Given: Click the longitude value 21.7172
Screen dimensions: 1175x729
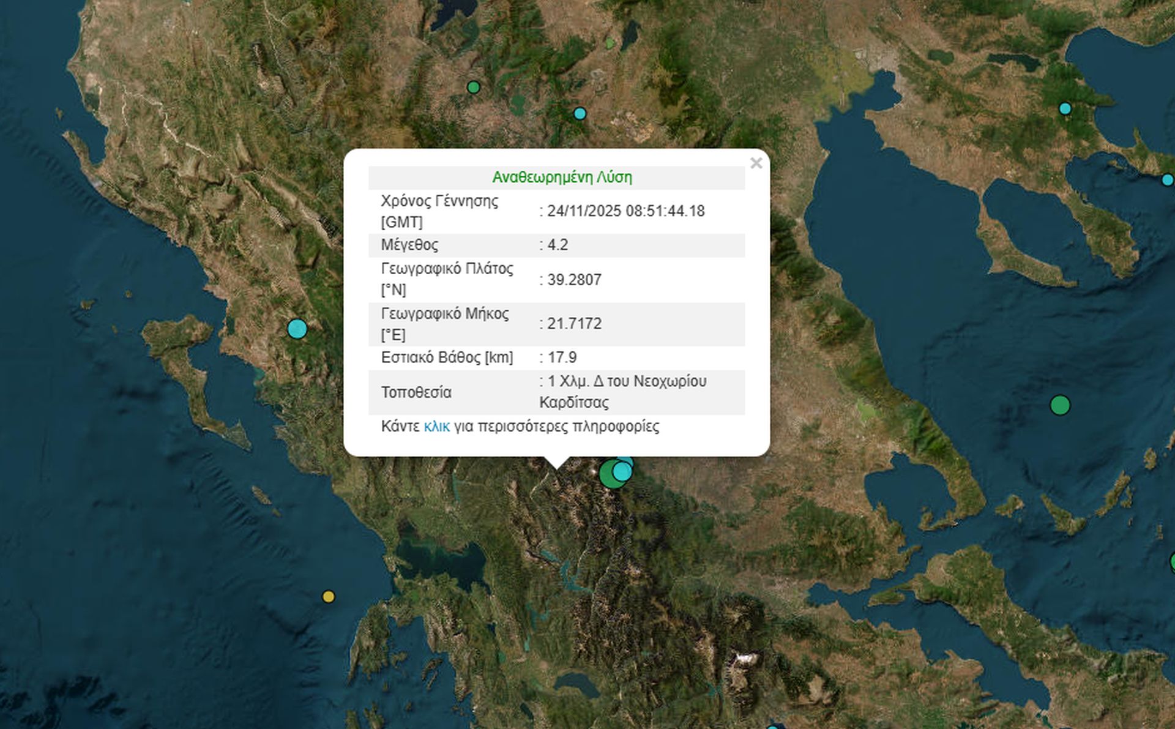Looking at the screenshot, I should (x=574, y=324).
